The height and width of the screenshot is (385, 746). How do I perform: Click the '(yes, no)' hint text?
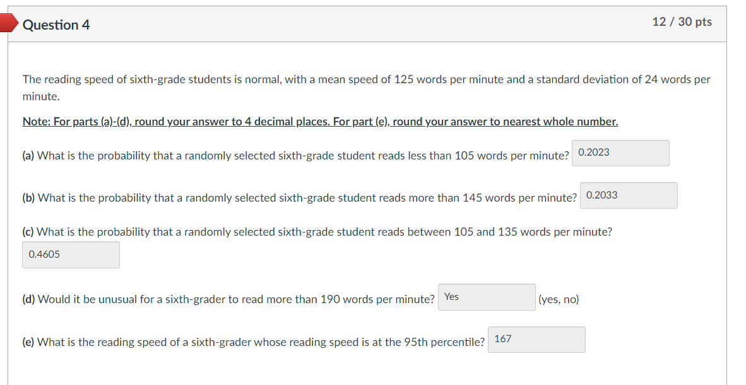pyautogui.click(x=559, y=299)
